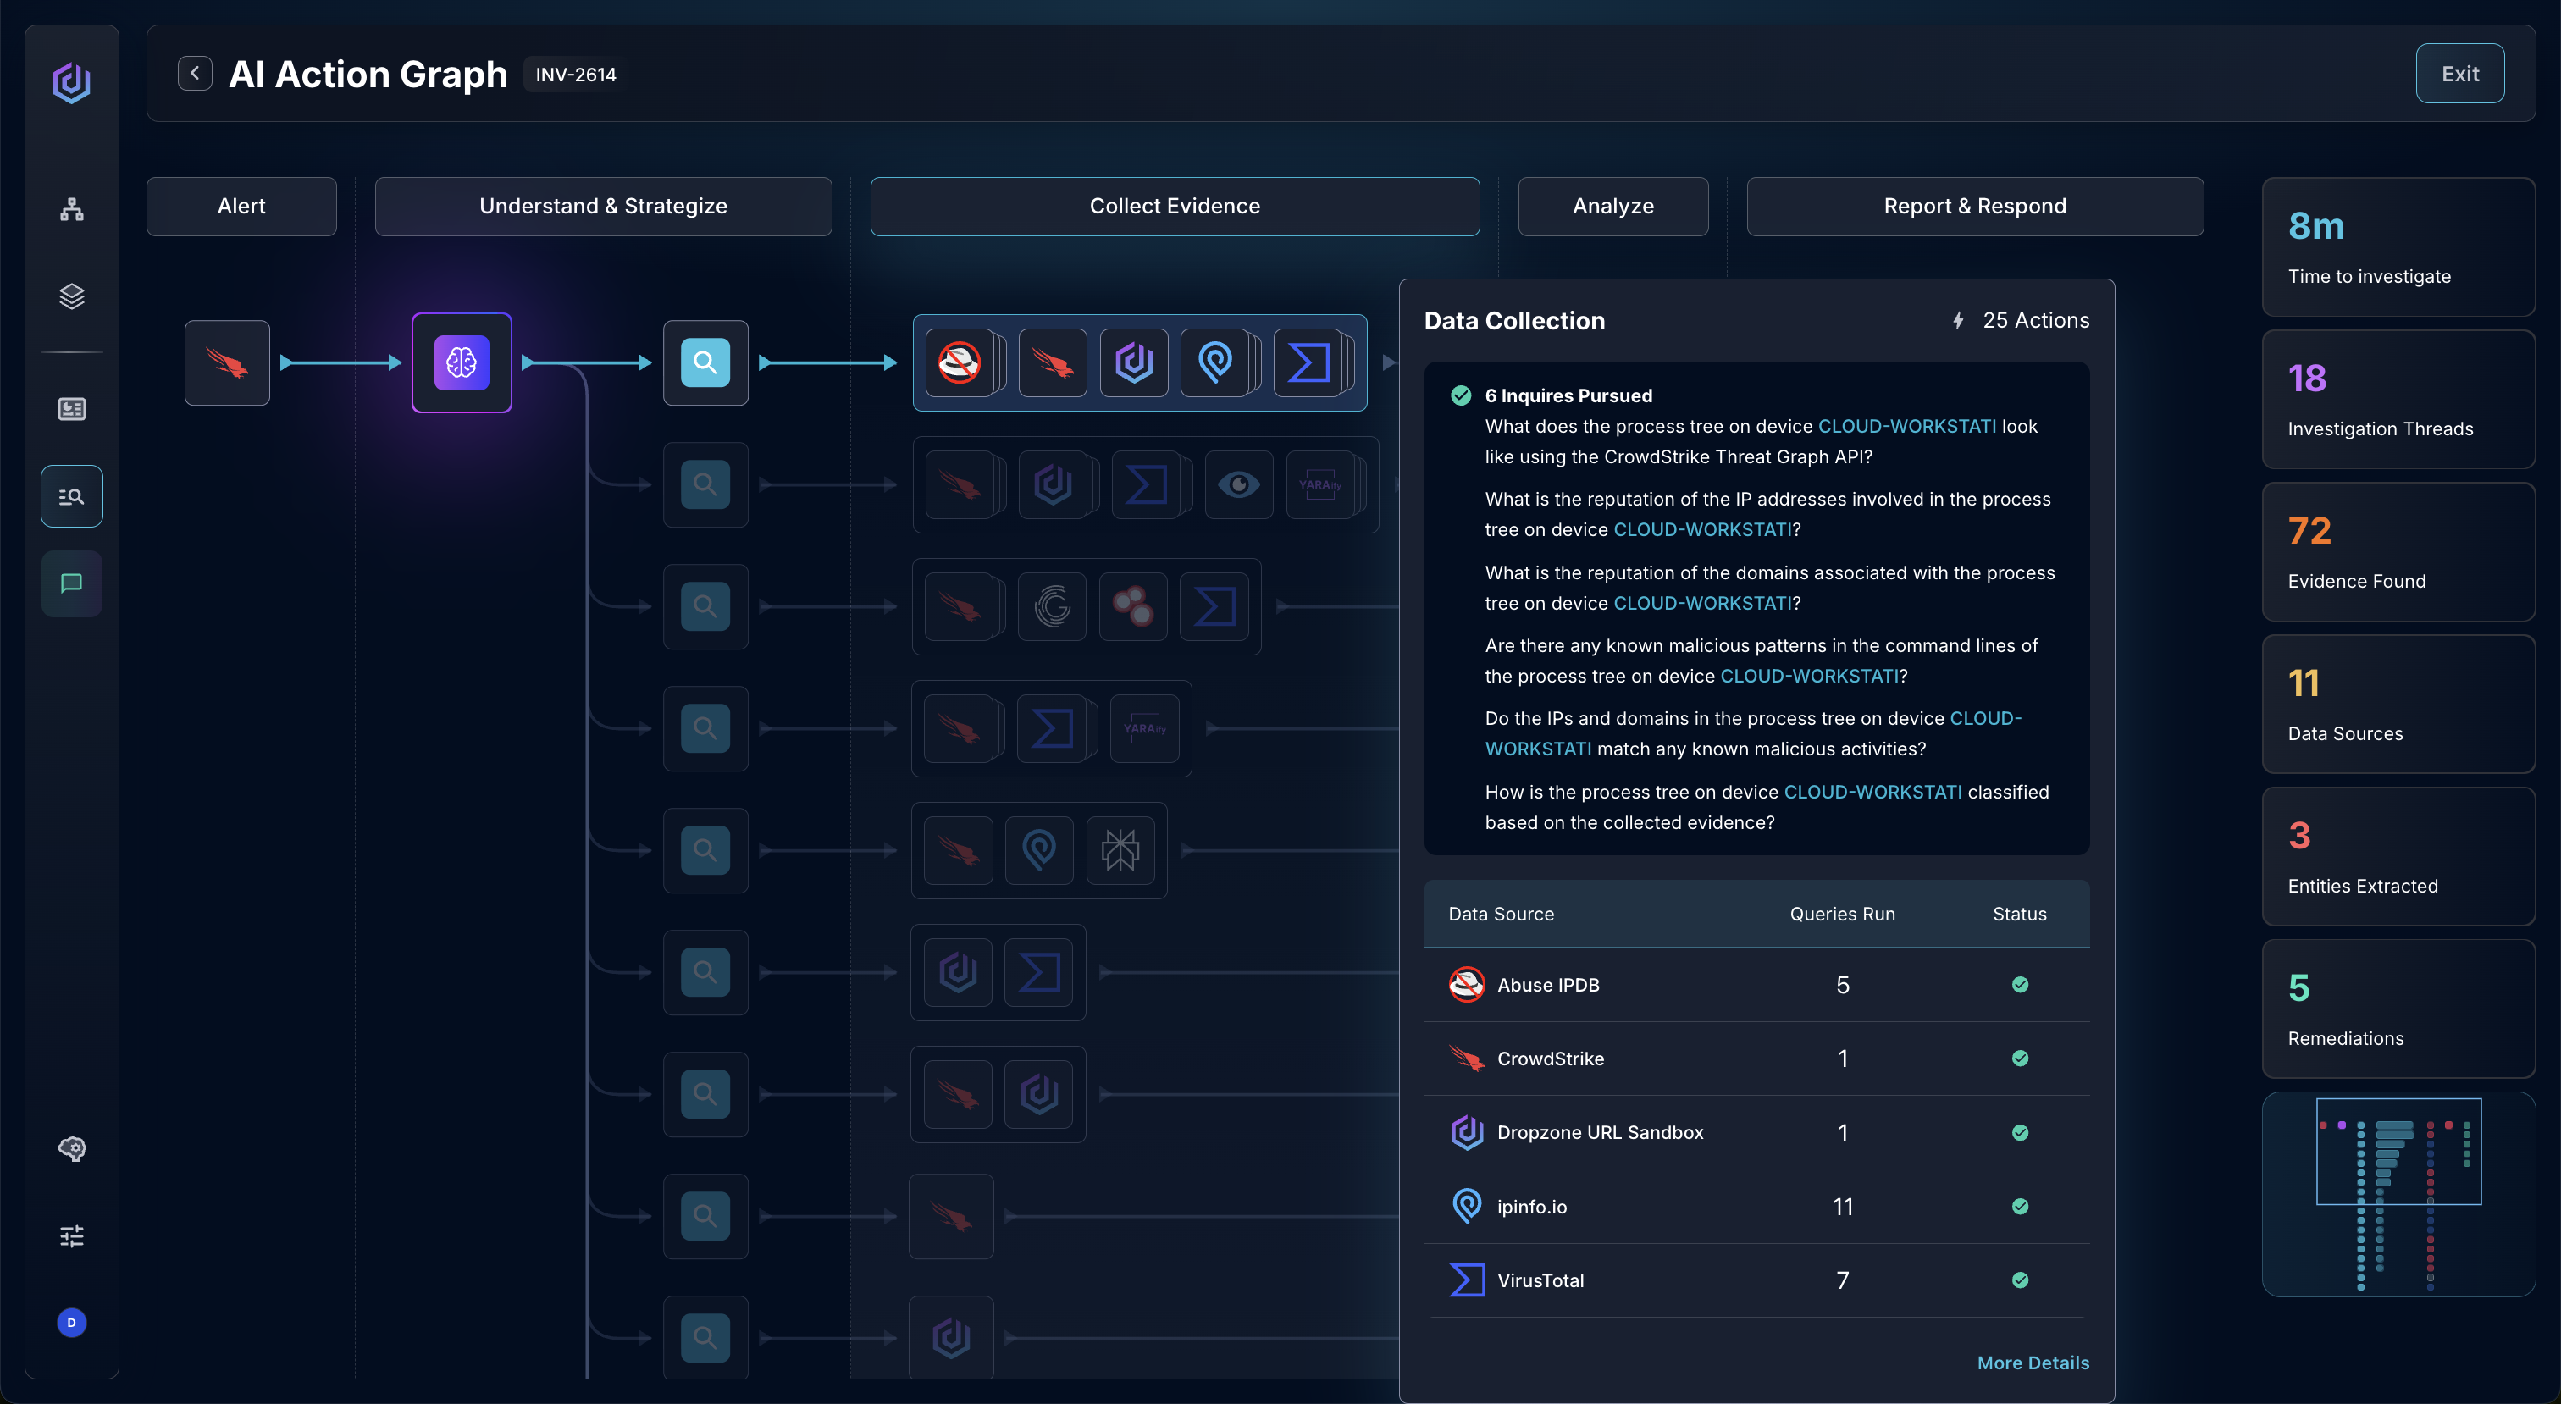The width and height of the screenshot is (2561, 1404).
Task: Open the chat sidebar icon
Action: 72,583
